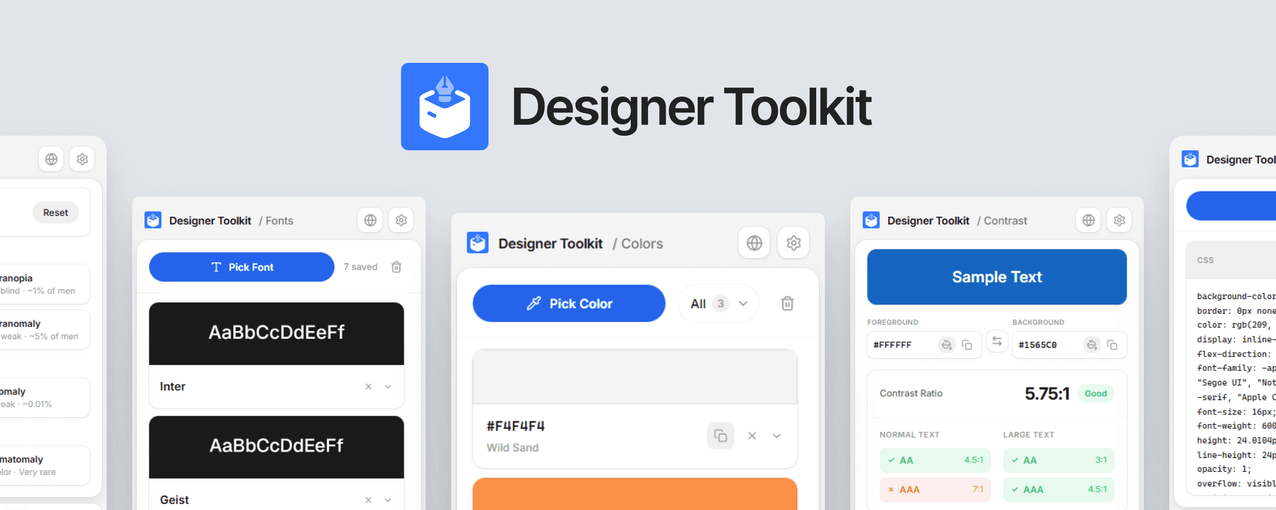1276x510 pixels.
Task: Expand the #F4F4F4 swatch details chevron
Action: (x=777, y=436)
